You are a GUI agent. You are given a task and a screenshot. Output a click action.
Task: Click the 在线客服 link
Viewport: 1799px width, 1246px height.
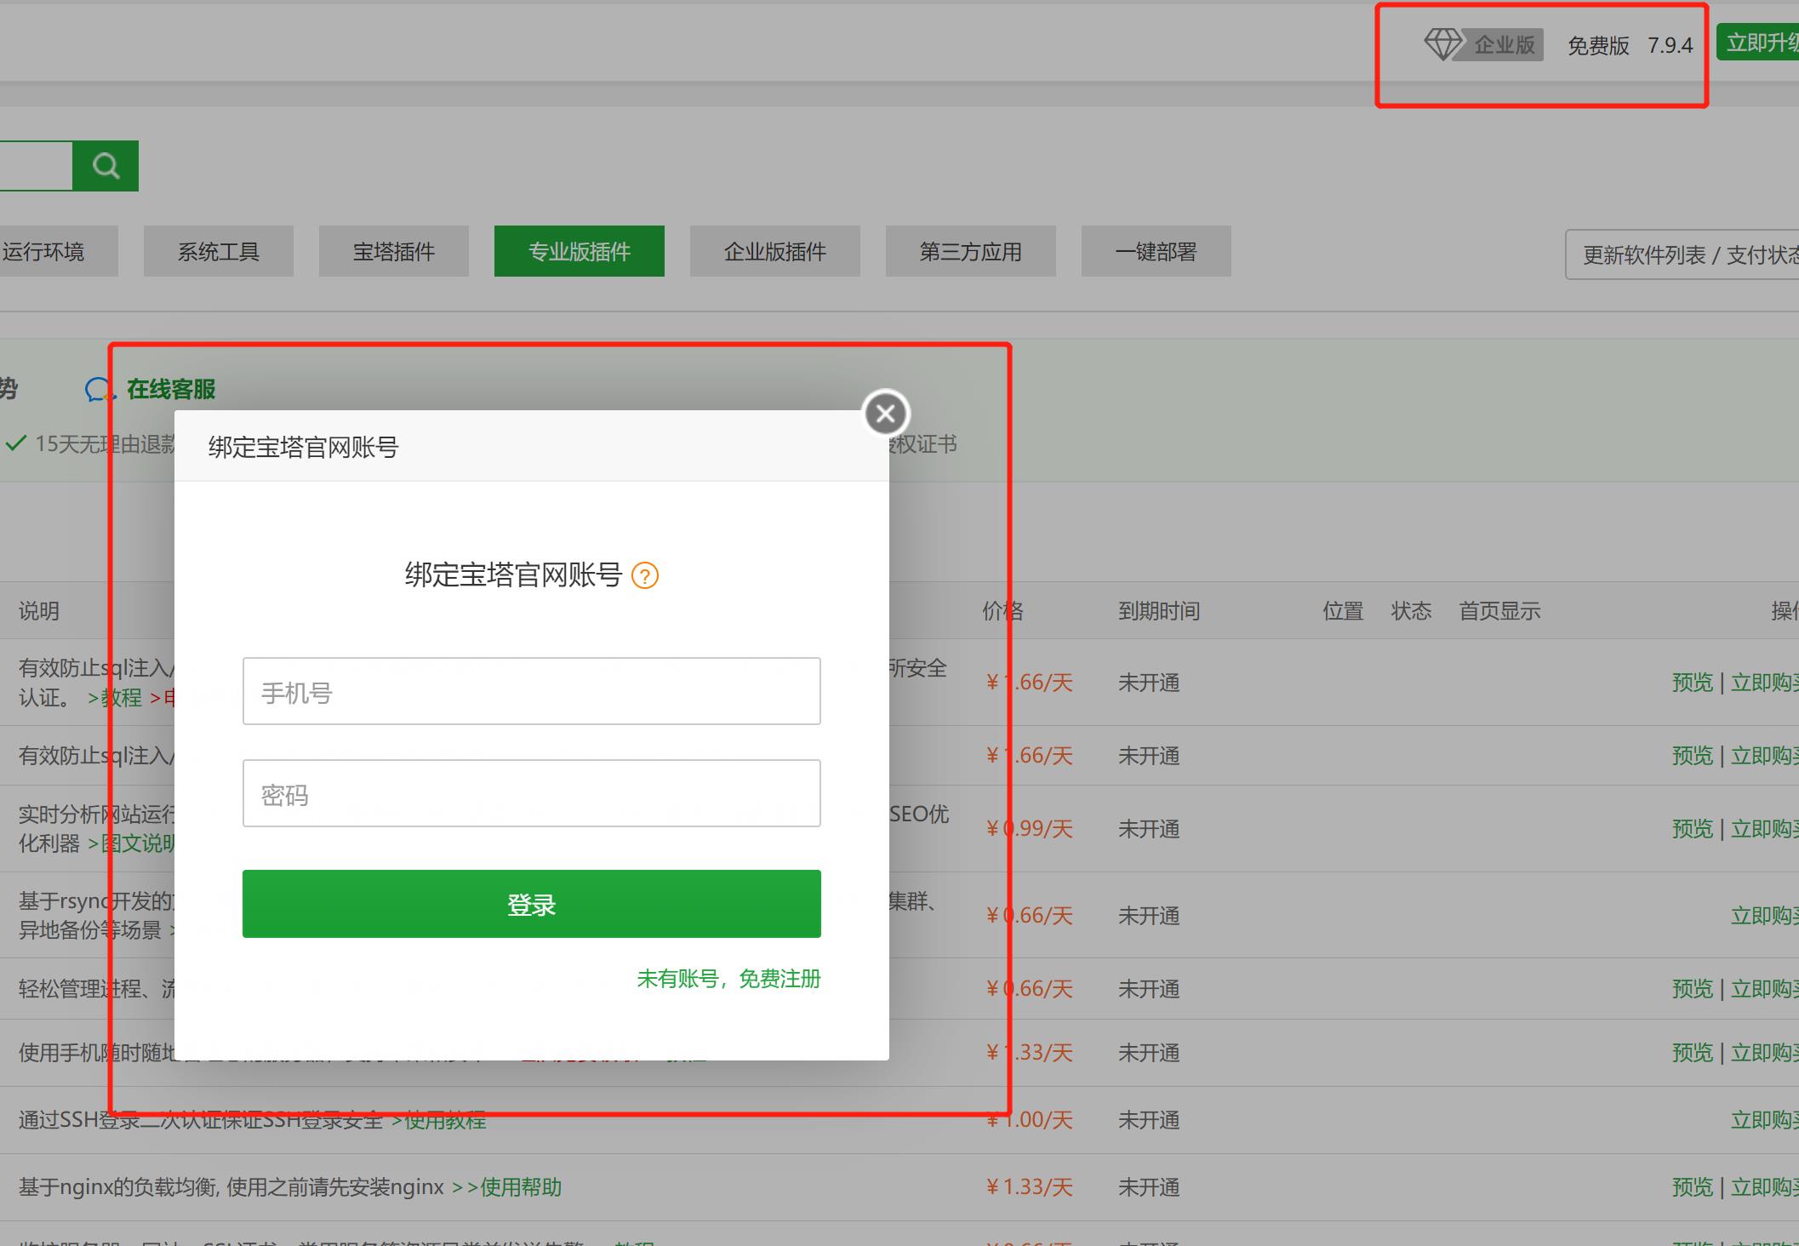pyautogui.click(x=171, y=390)
